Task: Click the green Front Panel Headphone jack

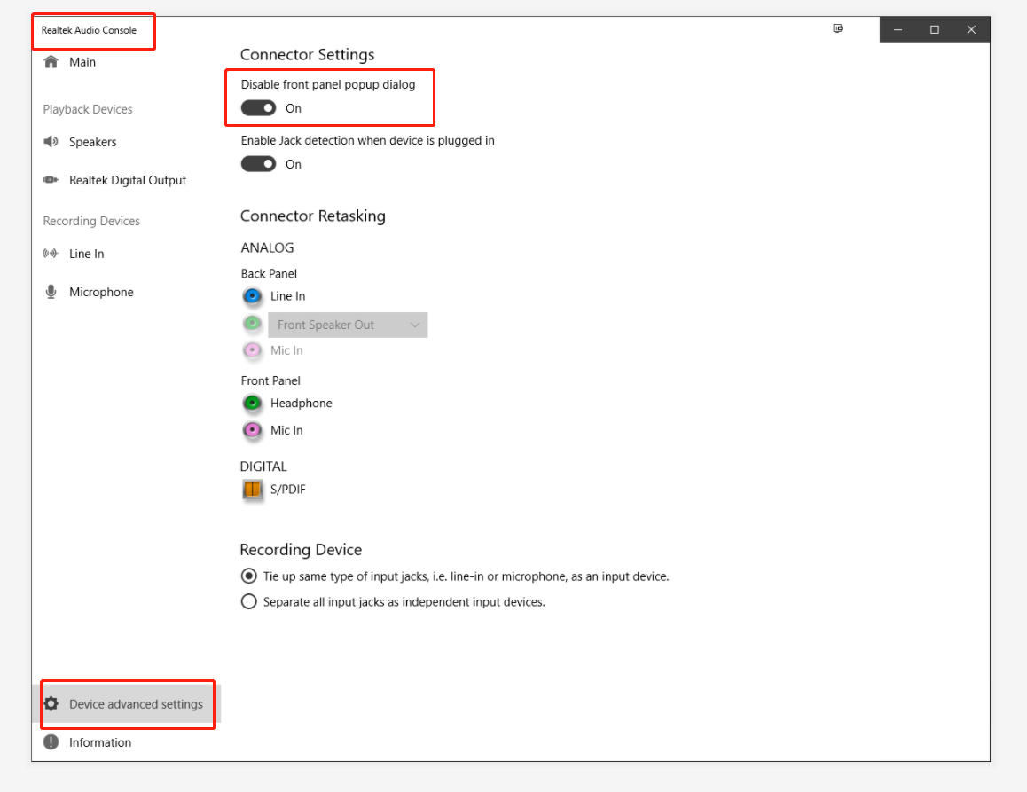Action: [252, 403]
